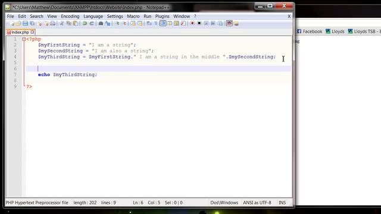The image size is (381, 214).
Task: Paste clipboard using toolbar icon
Action: 76,24
